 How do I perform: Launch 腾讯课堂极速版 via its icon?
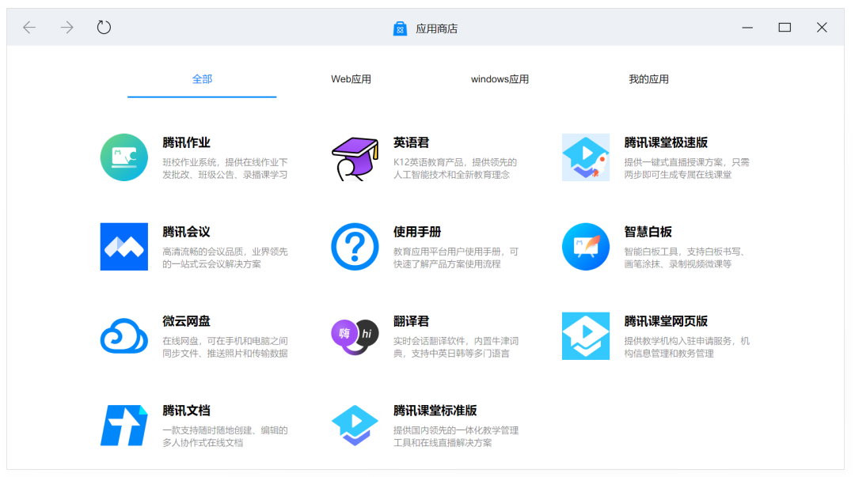pyautogui.click(x=585, y=157)
